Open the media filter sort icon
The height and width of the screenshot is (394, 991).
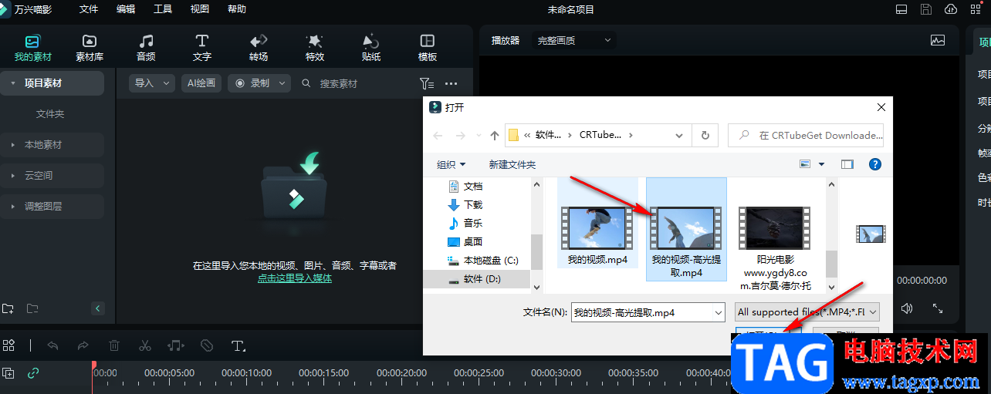pos(426,83)
